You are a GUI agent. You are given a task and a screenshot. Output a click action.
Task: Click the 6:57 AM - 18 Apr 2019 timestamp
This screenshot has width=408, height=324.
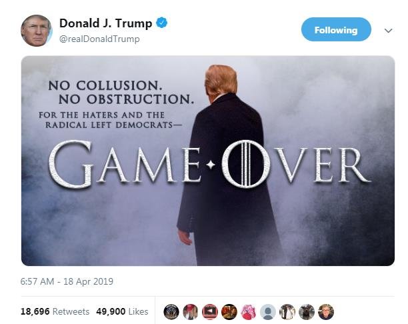(67, 281)
